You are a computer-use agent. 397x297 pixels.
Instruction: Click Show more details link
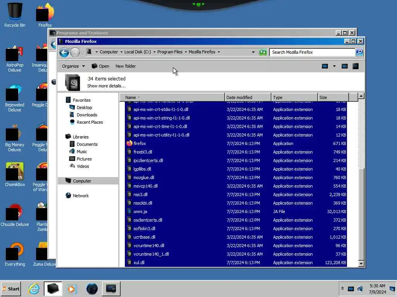(106, 86)
